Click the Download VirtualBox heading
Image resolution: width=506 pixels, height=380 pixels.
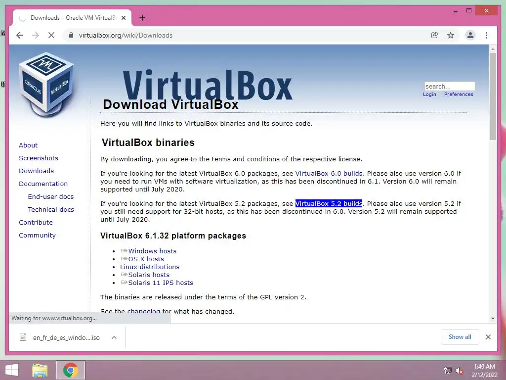click(170, 104)
